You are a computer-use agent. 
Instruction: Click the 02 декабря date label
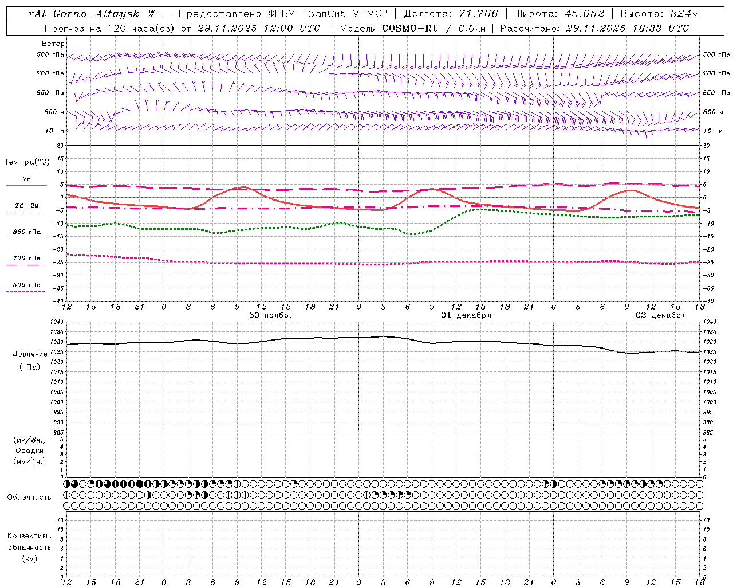tap(661, 315)
